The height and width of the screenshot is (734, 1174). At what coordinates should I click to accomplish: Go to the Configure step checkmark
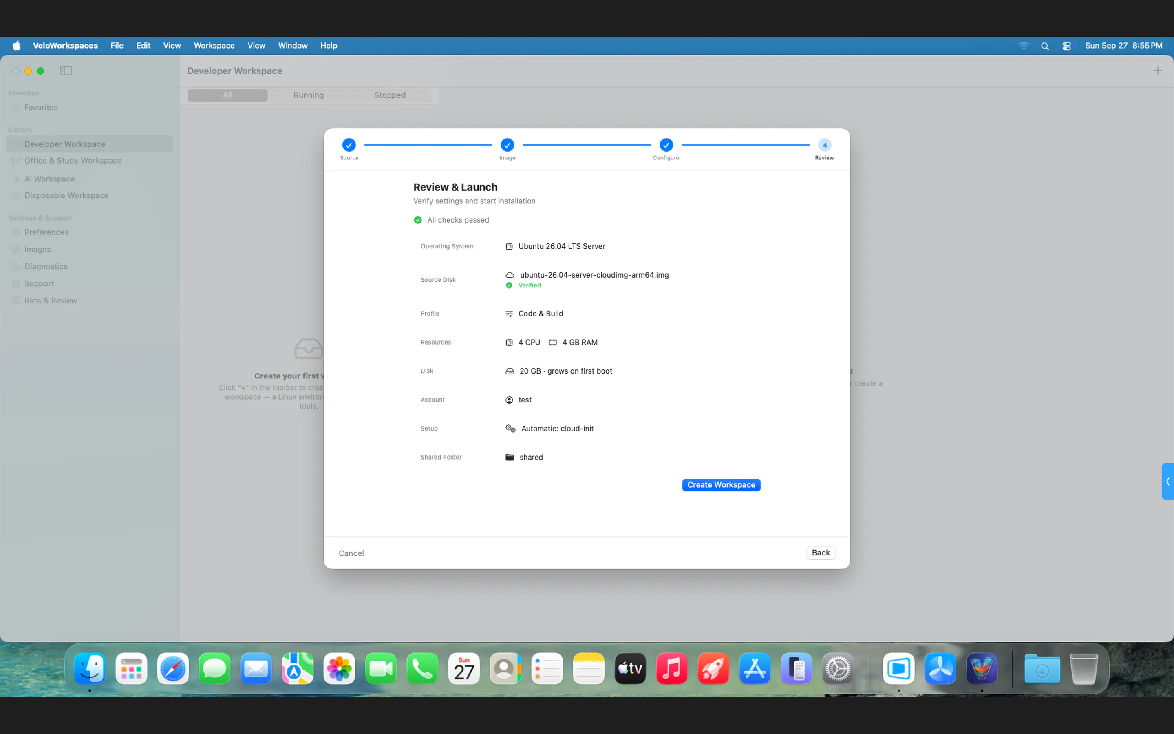click(666, 145)
